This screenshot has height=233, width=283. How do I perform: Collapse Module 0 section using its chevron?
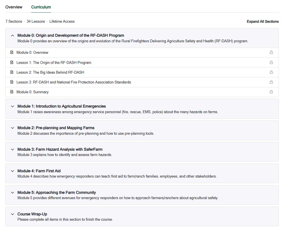pos(12,36)
